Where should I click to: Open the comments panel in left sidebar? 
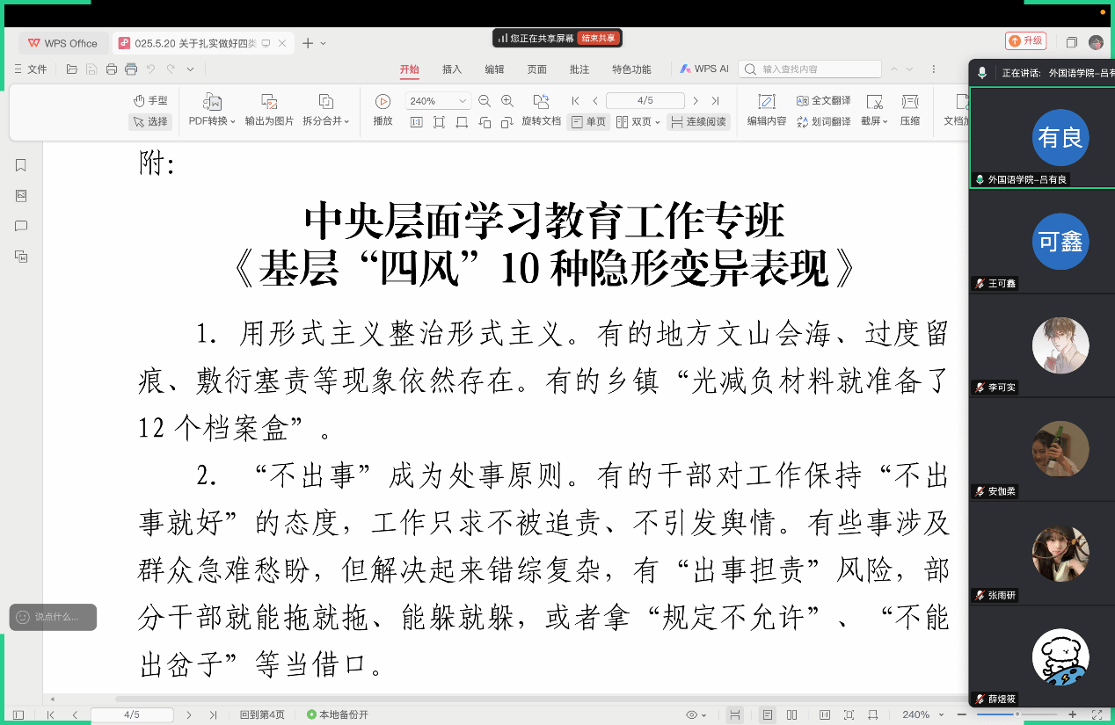21,226
